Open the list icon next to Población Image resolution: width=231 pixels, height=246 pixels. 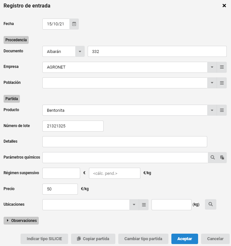coord(222,83)
